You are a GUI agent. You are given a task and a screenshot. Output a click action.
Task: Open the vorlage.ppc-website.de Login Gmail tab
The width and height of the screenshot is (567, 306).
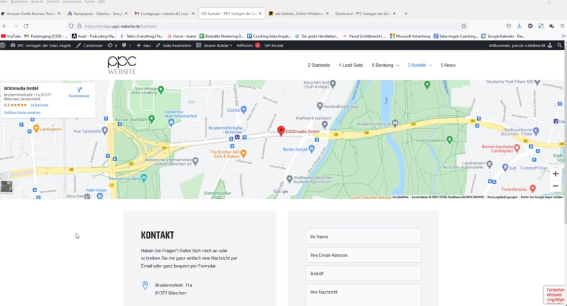pyautogui.click(x=164, y=13)
